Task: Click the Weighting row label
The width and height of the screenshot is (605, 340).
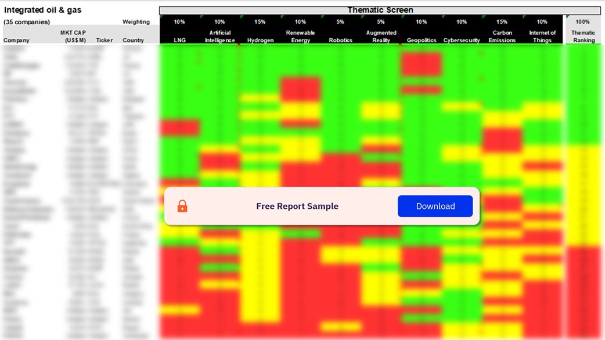Action: point(136,22)
